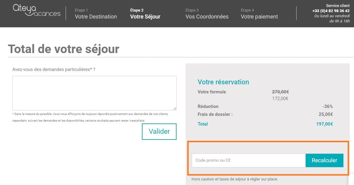
Task: Click the Total de votre séjour title
Action: (x=64, y=49)
